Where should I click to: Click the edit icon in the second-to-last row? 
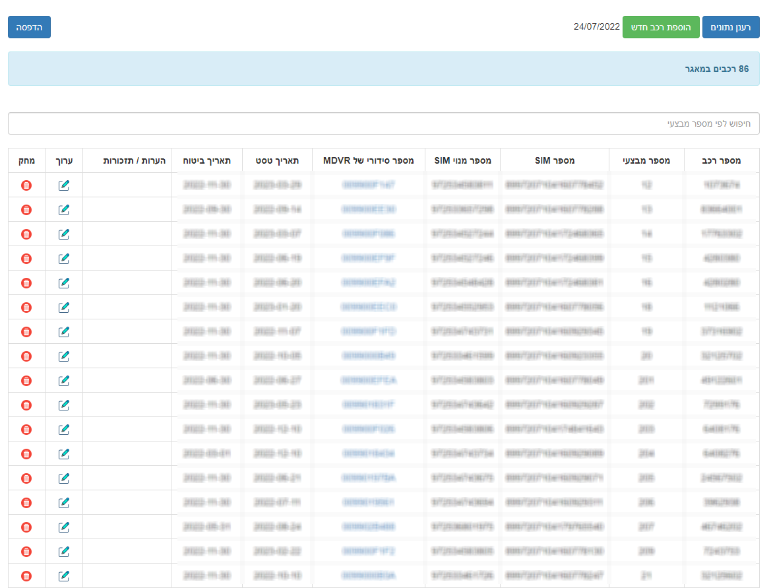(64, 552)
